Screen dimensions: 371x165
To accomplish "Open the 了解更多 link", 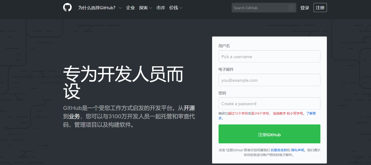I will [311, 114].
